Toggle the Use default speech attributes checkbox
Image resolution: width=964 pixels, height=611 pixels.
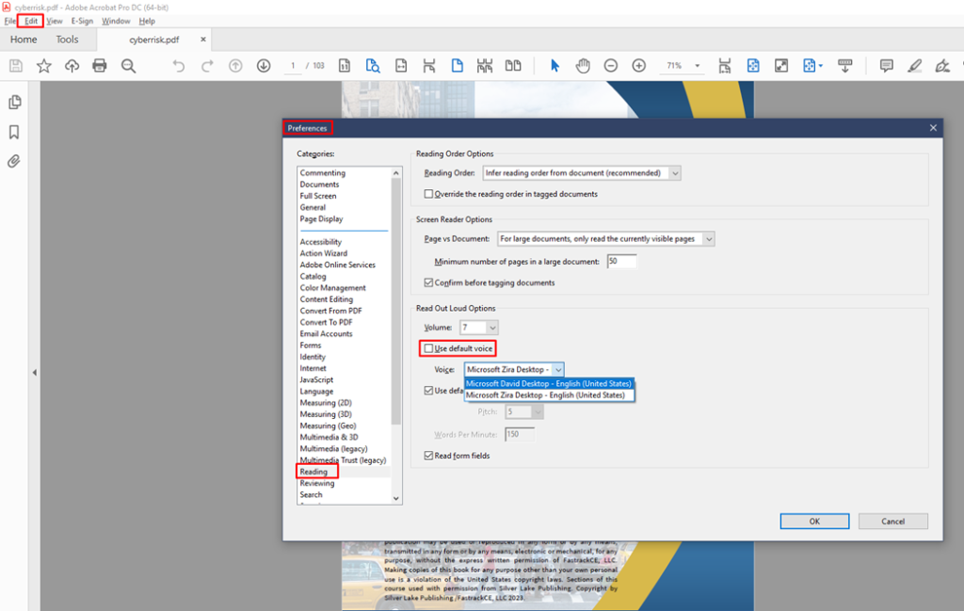pyautogui.click(x=428, y=391)
